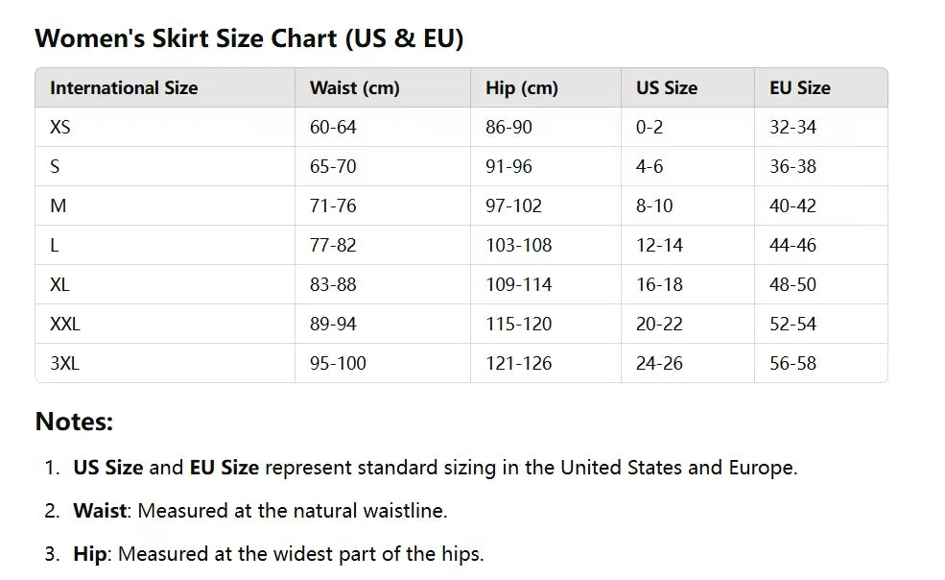Click the 3XL size row label

pyautogui.click(x=65, y=364)
